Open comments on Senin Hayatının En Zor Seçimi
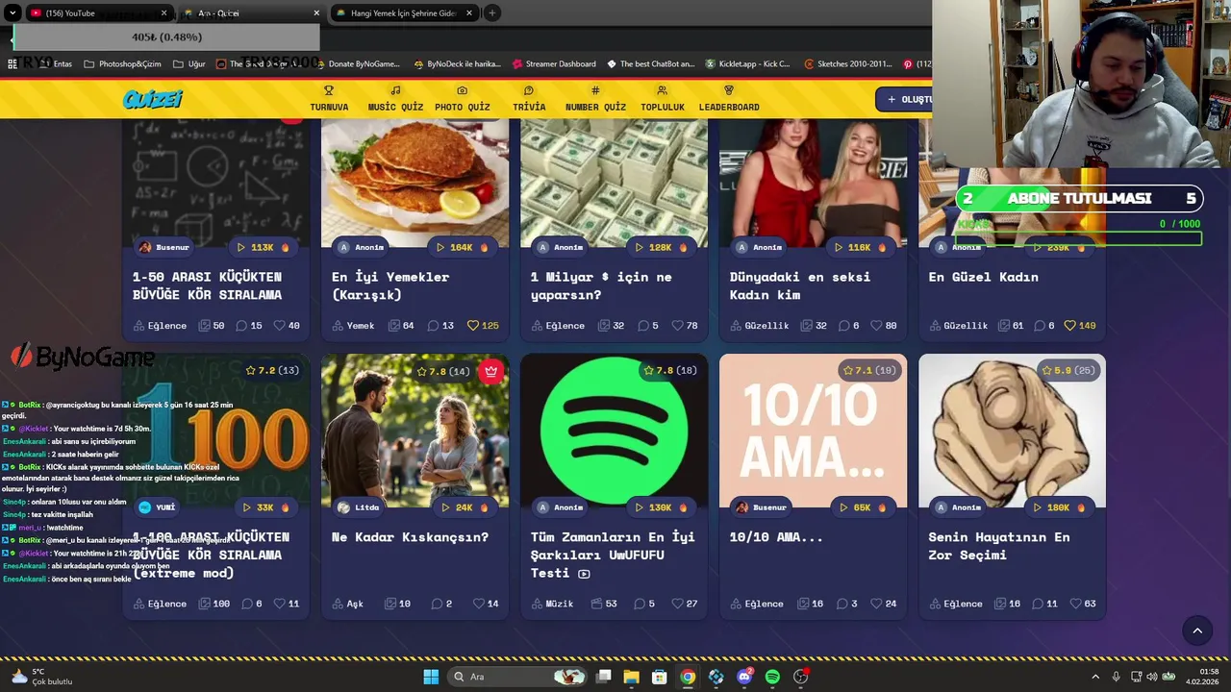The width and height of the screenshot is (1231, 692). 1044,604
